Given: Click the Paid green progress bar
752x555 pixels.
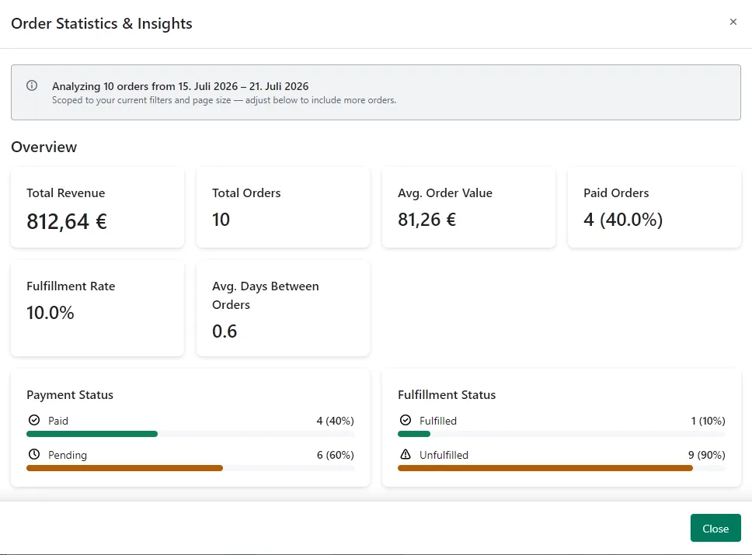Looking at the screenshot, I should click(92, 434).
